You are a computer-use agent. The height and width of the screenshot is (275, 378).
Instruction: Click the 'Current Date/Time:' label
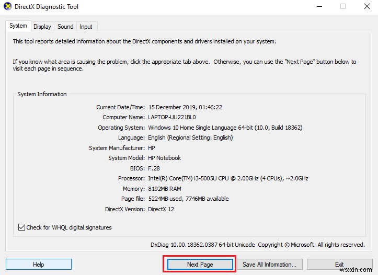click(121, 107)
